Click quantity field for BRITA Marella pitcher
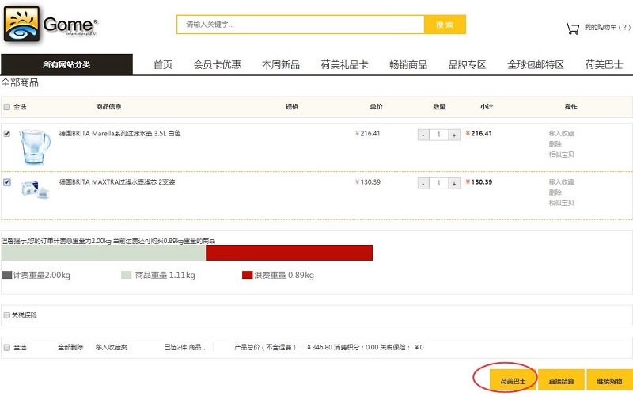The height and width of the screenshot is (400, 633). (x=439, y=135)
